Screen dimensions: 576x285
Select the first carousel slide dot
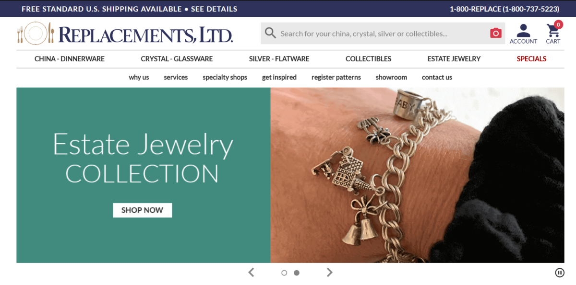[284, 273]
